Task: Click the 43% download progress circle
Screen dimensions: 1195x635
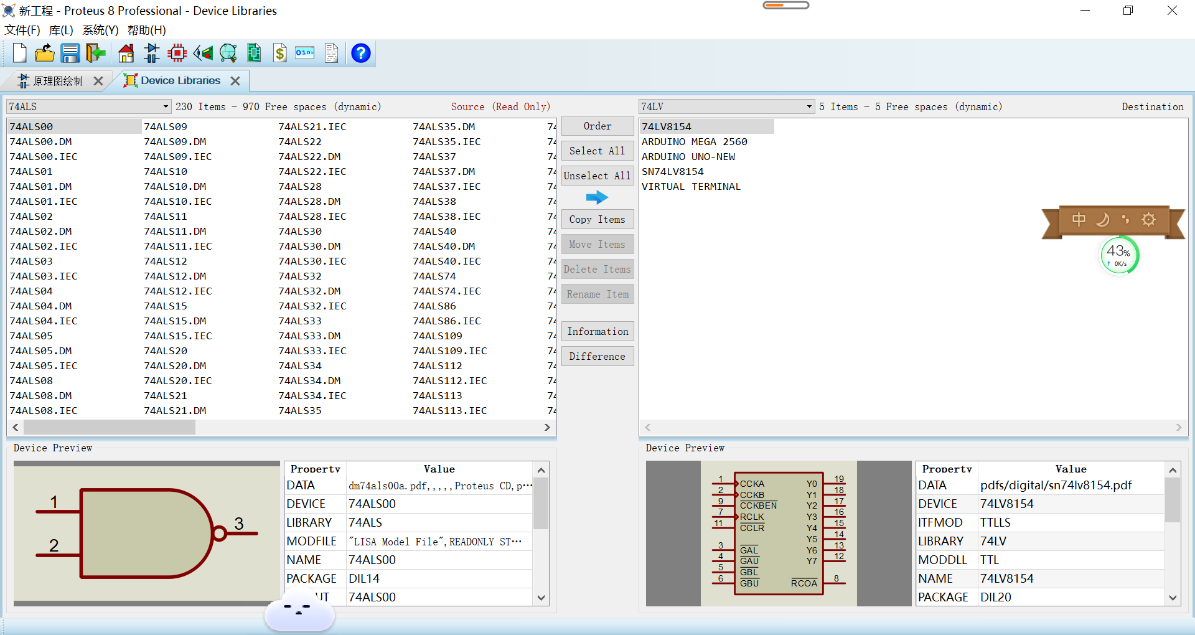Action: click(1119, 255)
